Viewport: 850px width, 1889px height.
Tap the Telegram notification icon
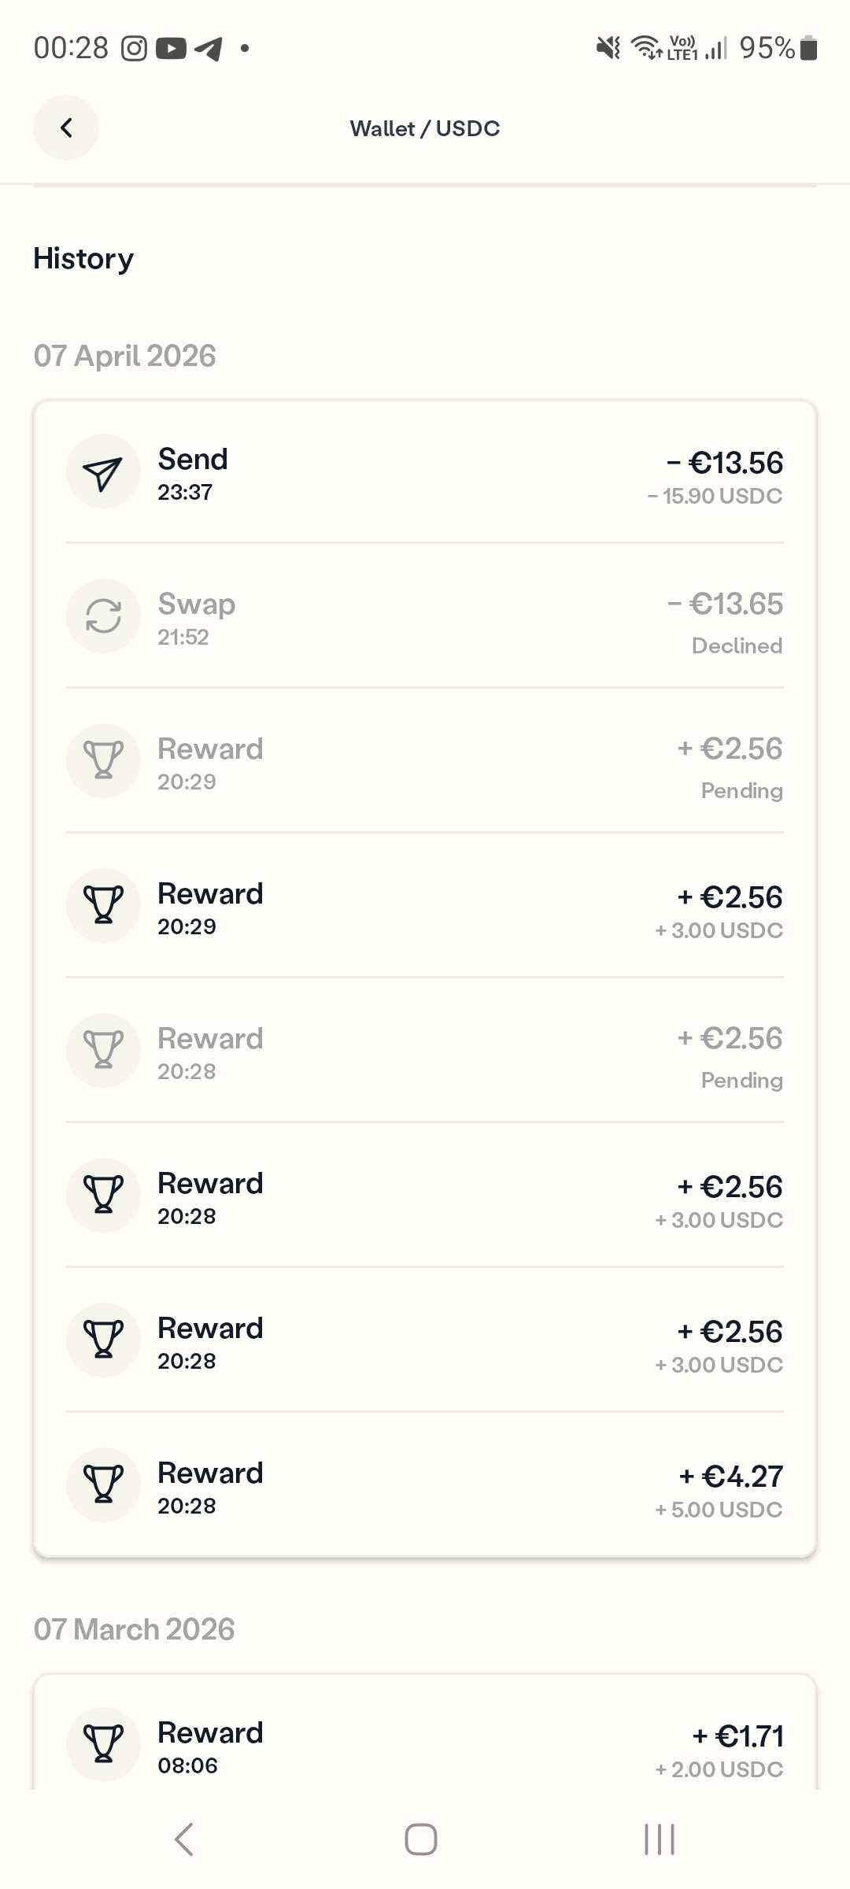point(209,49)
